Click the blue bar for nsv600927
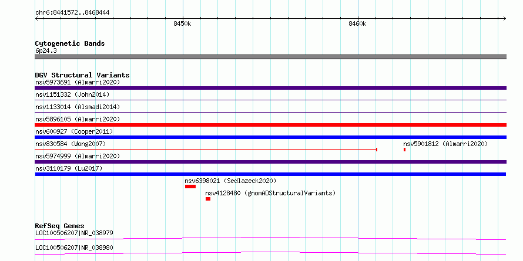Screen dimensions: 523x261 click(x=270, y=137)
